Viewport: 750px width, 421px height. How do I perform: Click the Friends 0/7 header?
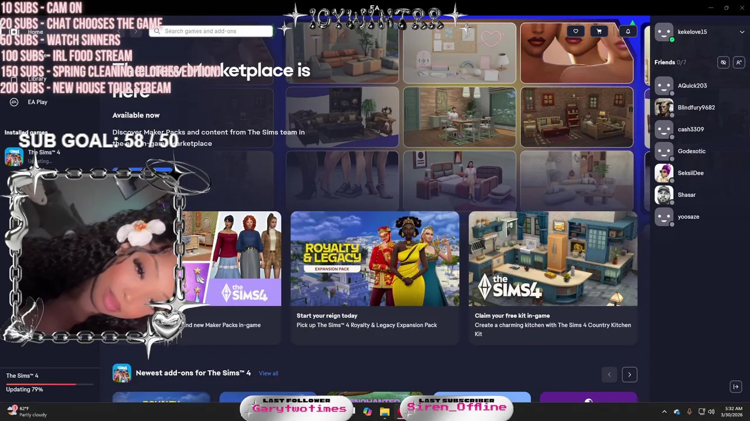(670, 63)
